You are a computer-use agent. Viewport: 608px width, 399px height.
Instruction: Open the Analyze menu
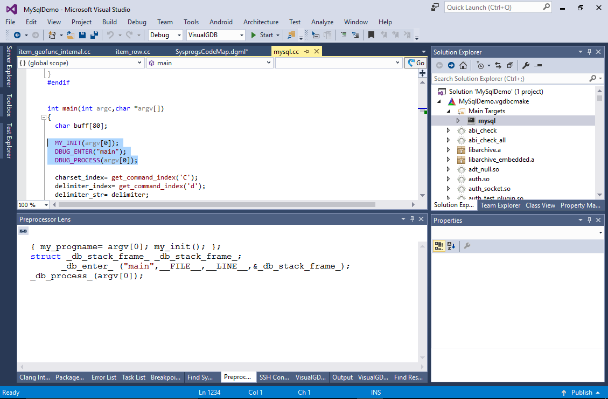tap(322, 22)
